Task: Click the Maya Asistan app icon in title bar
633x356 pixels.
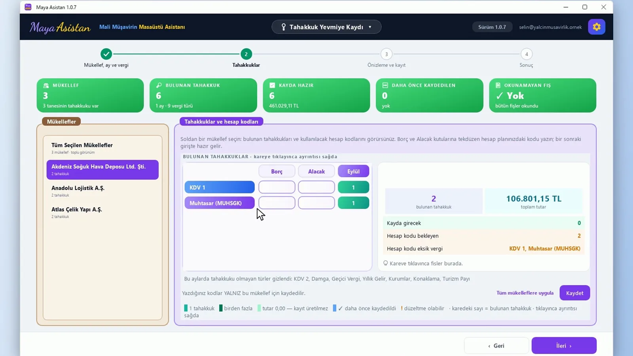Action: coord(28,7)
